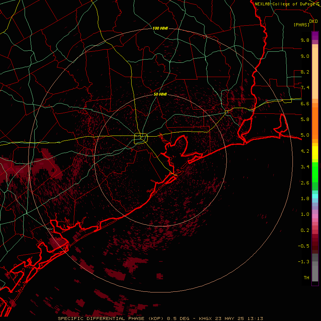Click the "NEXLAB-College of DuPage" credit text

click(285, 4)
